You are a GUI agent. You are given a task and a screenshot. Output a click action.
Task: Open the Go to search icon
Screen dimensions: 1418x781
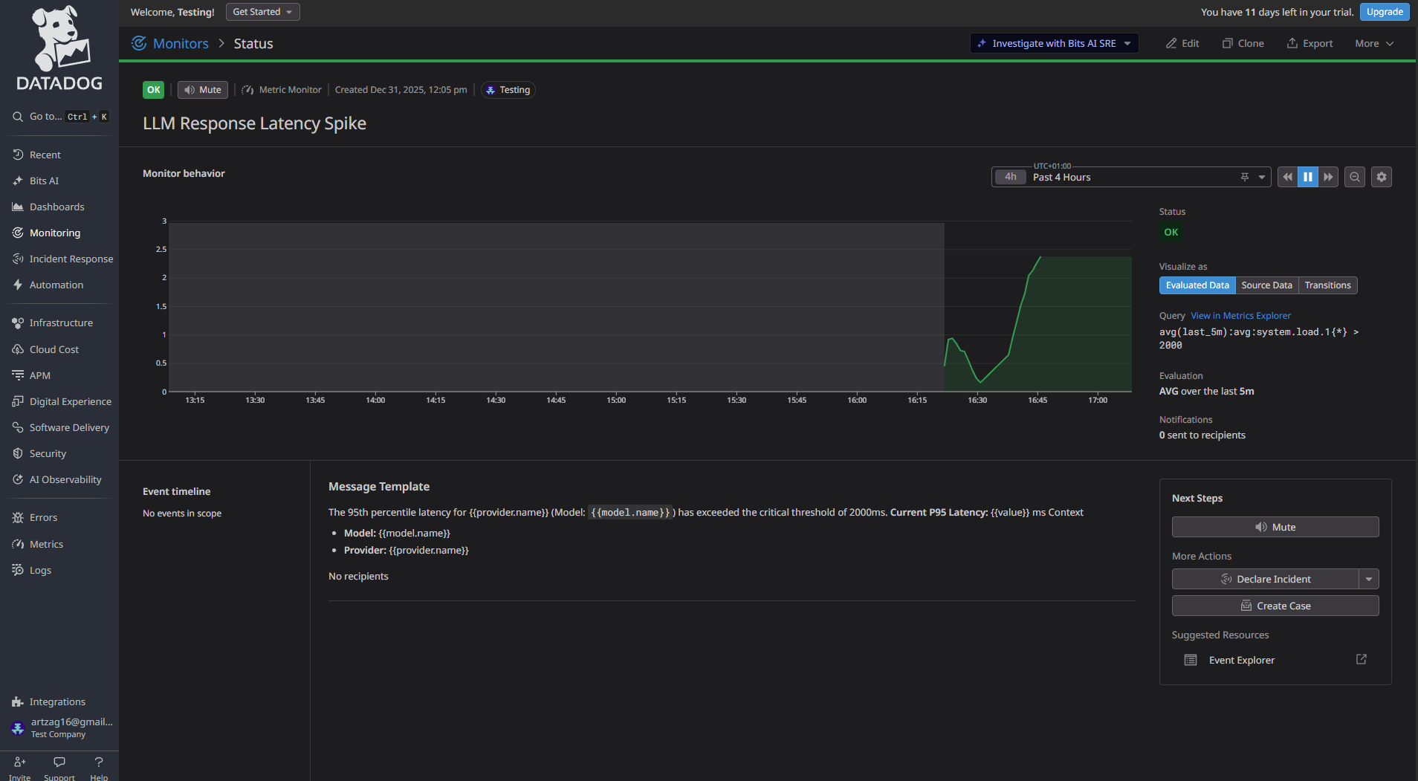(18, 117)
